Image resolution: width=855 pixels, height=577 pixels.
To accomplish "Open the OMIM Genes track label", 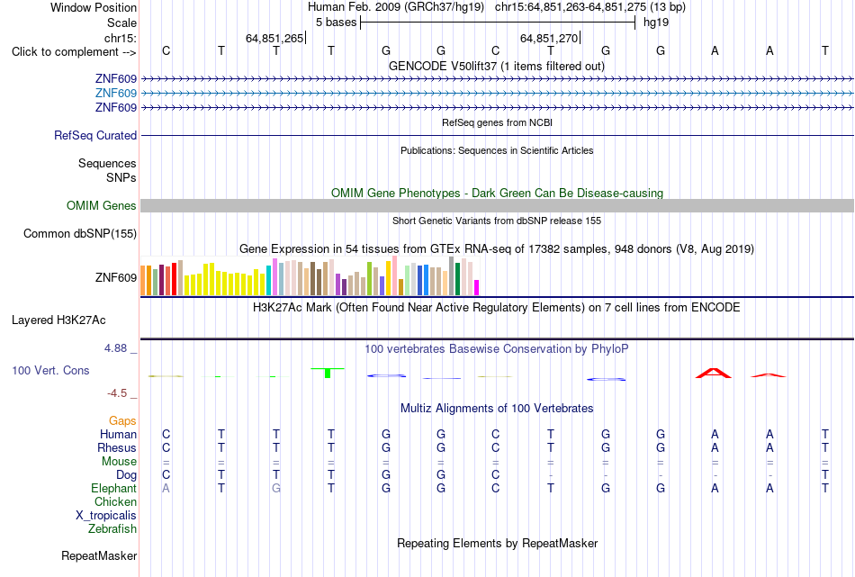I will (x=101, y=205).
